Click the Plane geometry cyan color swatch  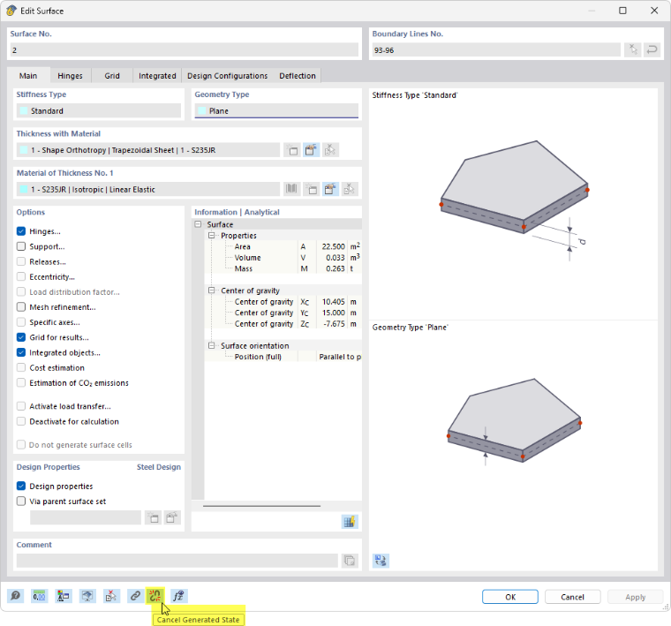(202, 111)
